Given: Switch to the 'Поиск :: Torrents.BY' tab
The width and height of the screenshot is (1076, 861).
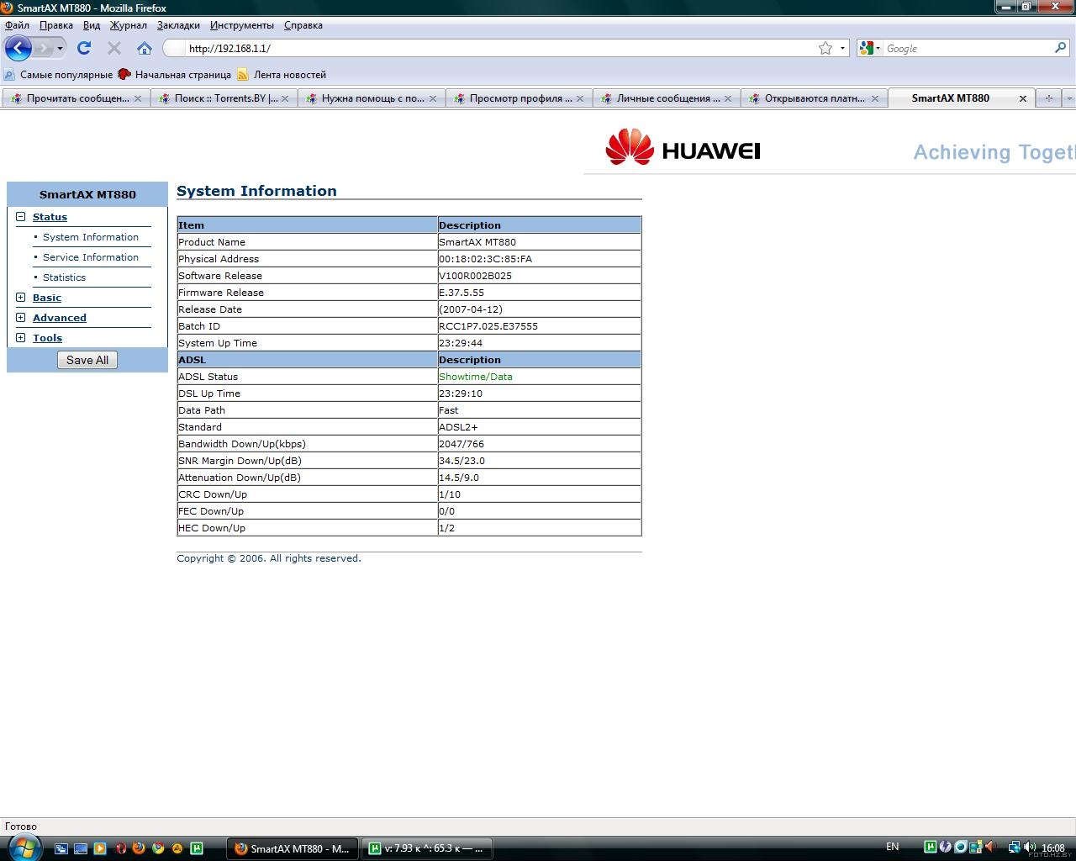Looking at the screenshot, I should [223, 98].
